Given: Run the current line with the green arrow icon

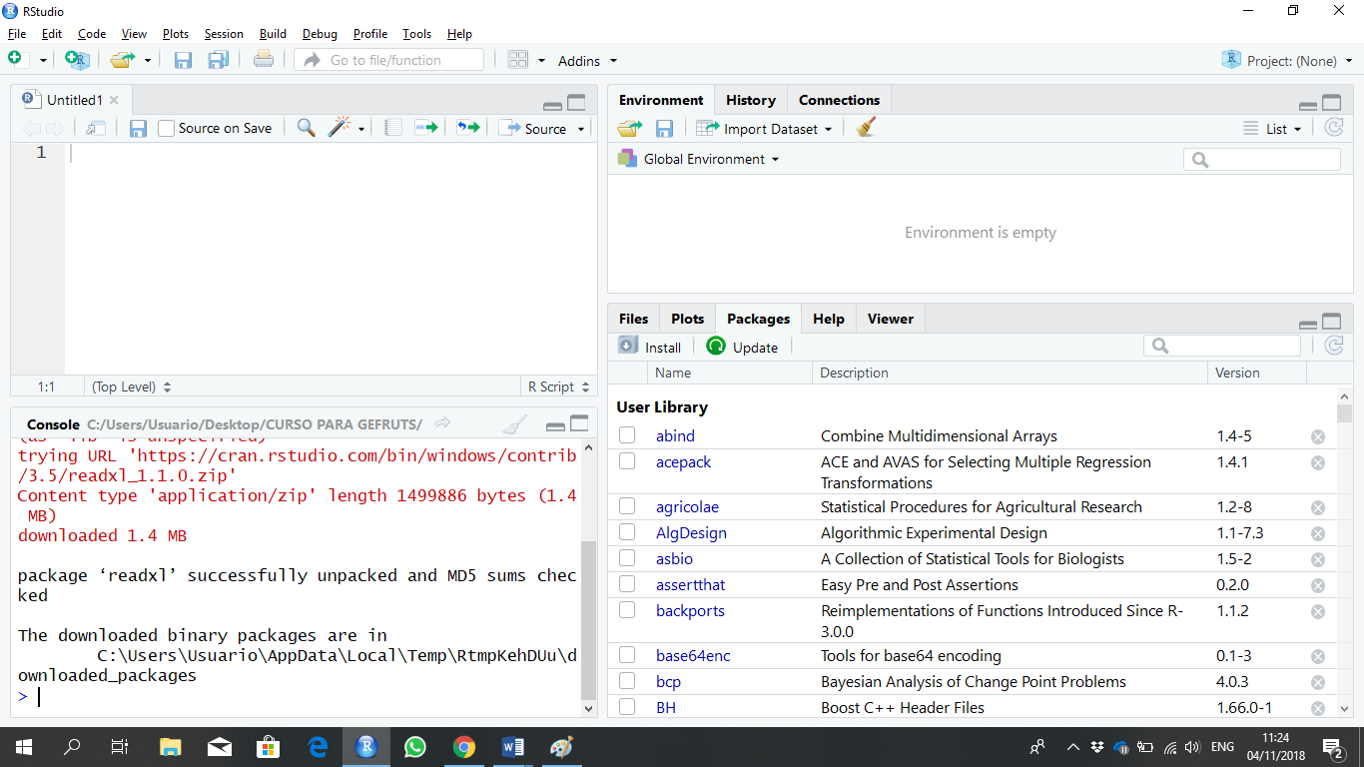Looking at the screenshot, I should tap(426, 128).
